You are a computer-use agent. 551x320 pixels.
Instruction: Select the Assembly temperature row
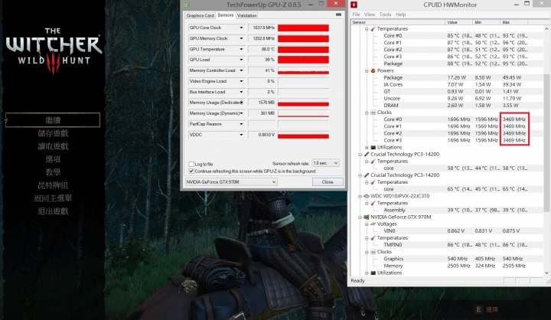(447, 210)
